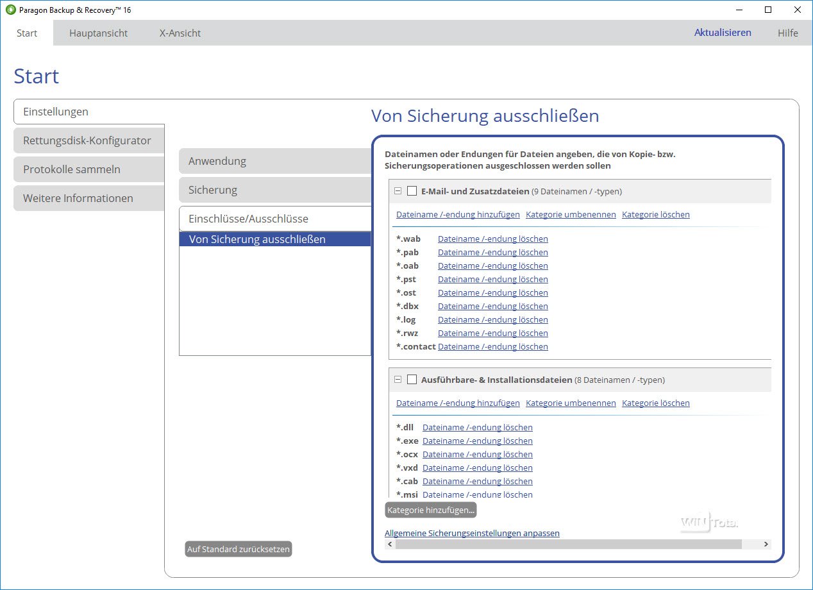
Task: Collapse the Ausführbare- & Installationsdateien category
Action: pyautogui.click(x=398, y=380)
